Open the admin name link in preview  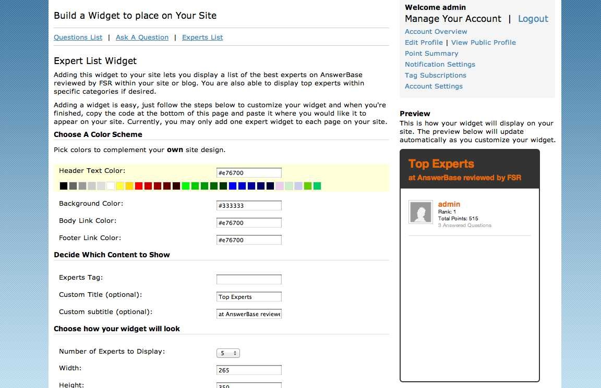(x=449, y=204)
